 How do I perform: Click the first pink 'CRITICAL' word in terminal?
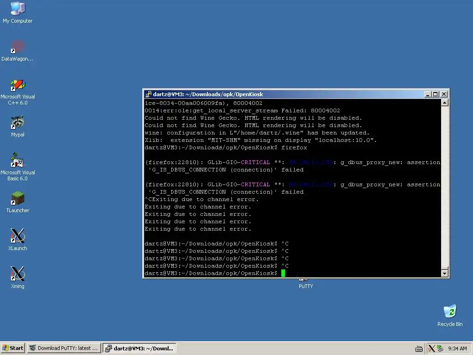click(255, 162)
